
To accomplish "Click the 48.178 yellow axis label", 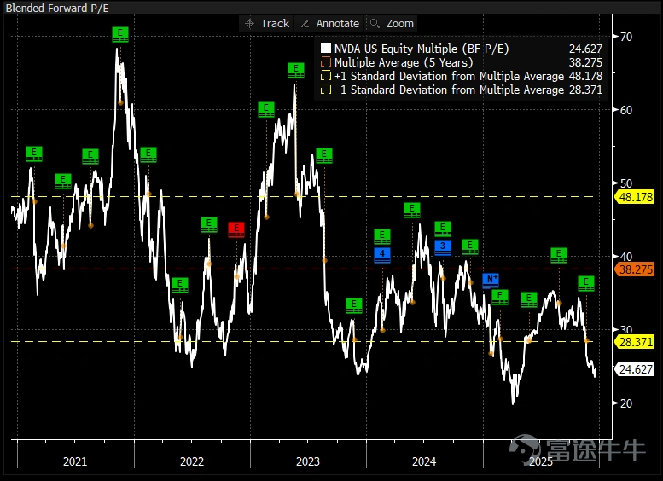I will point(634,197).
